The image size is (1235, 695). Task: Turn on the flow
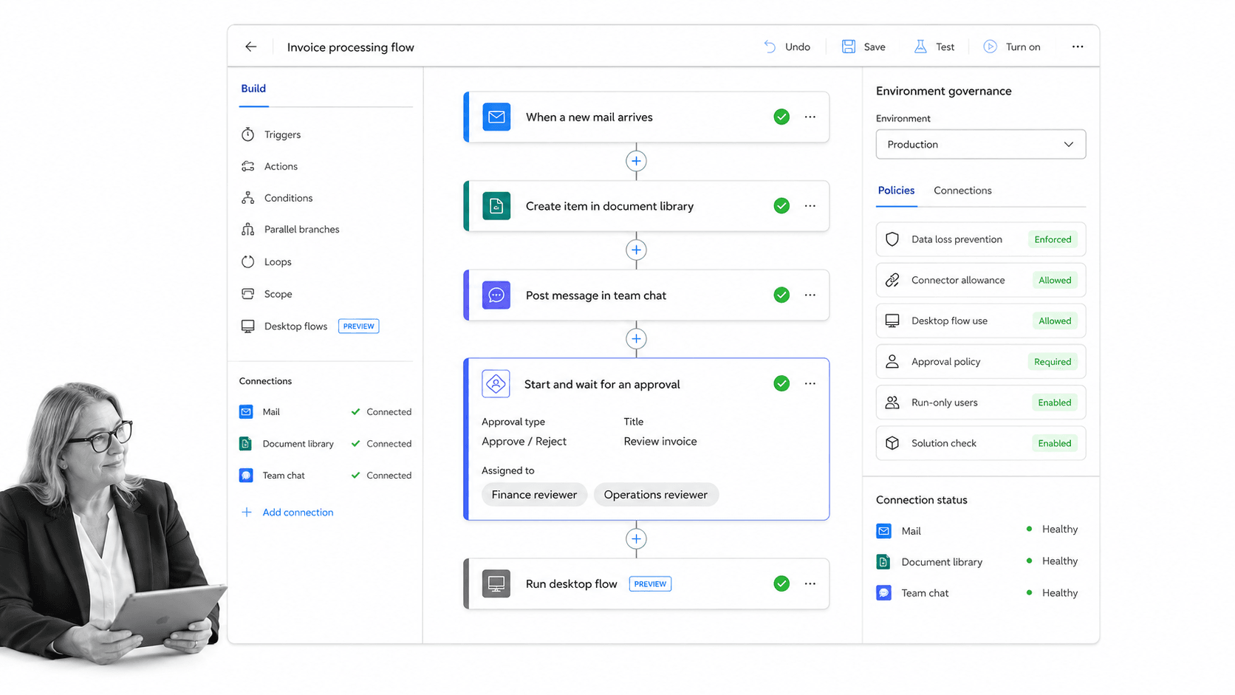pyautogui.click(x=1012, y=47)
